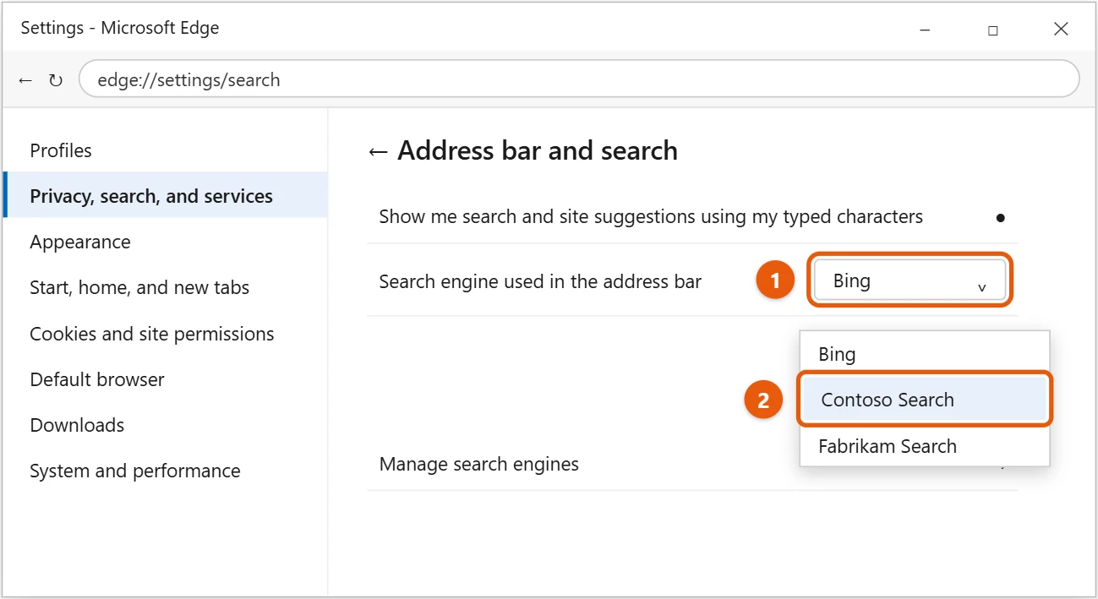Image resolution: width=1098 pixels, height=599 pixels.
Task: Open System and performance settings
Action: tap(166, 471)
